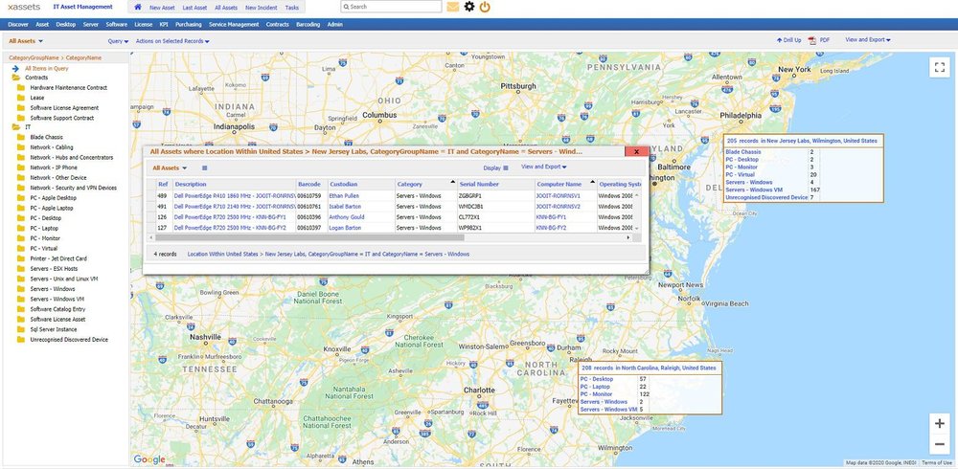Open Actions on Selected Records dropdown
Screen dimensions: 958x469
(x=172, y=41)
